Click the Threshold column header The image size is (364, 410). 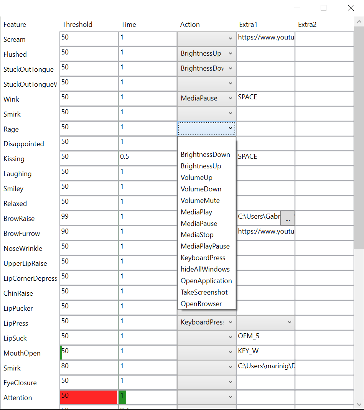77,25
